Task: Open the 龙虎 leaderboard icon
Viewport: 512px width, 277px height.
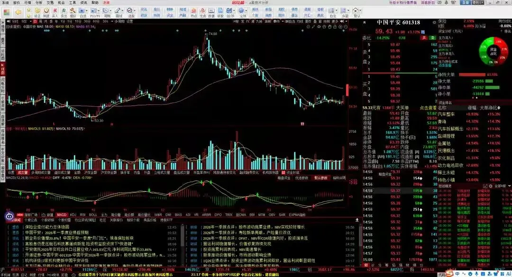Action: click(x=203, y=12)
